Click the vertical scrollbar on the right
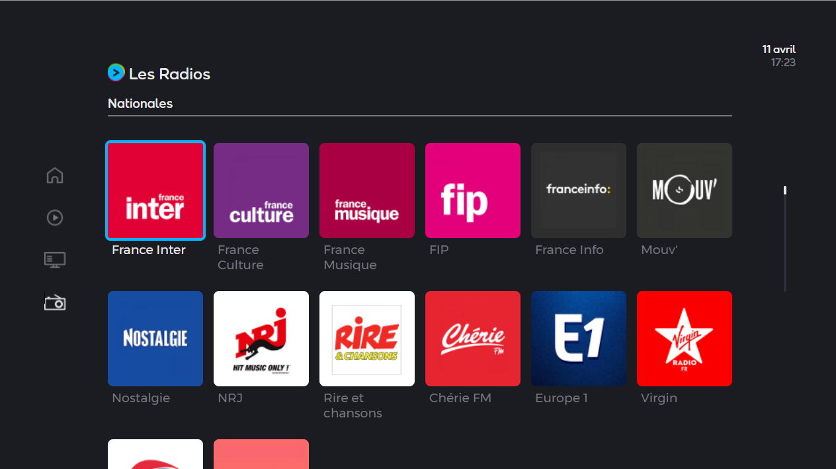 click(x=785, y=238)
